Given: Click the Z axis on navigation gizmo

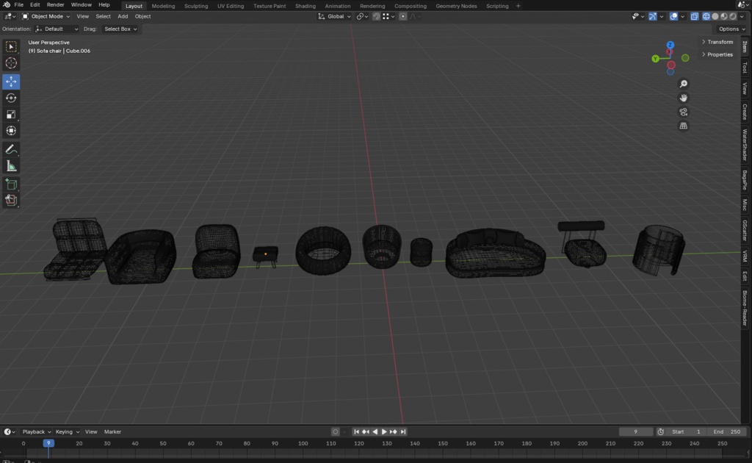Looking at the screenshot, I should (670, 45).
